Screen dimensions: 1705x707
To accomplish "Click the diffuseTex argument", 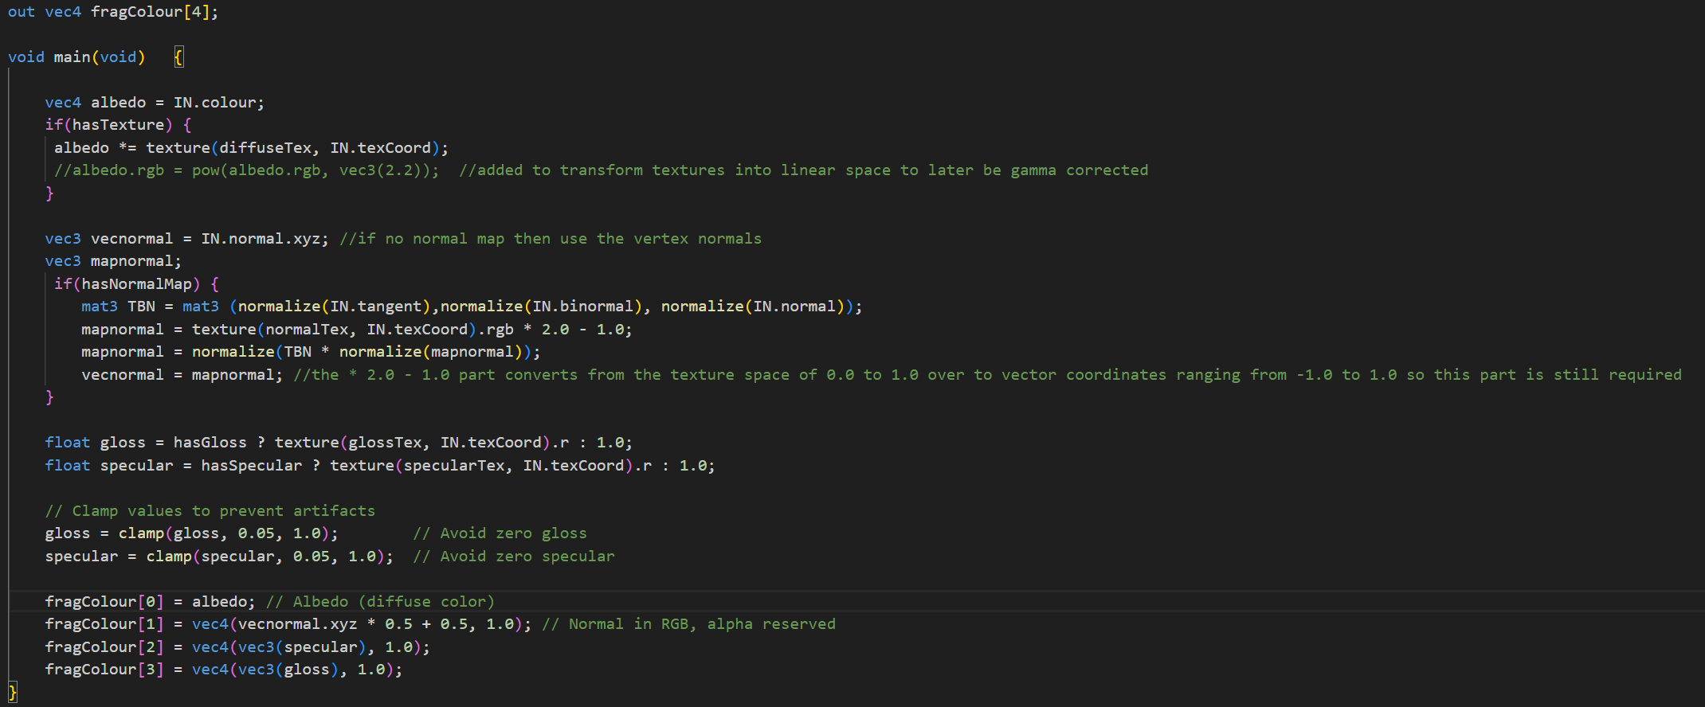I will (x=265, y=148).
